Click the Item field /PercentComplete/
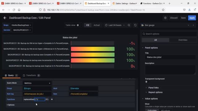This screenshot has height=111, width=198. click(84, 94)
